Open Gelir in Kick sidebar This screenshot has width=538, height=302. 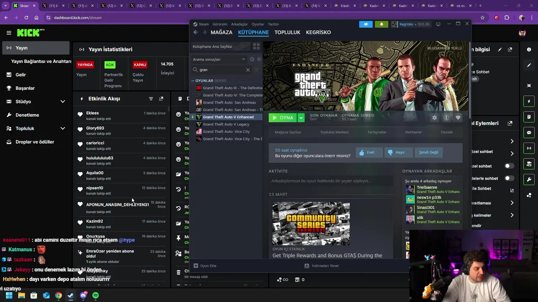coord(36,75)
